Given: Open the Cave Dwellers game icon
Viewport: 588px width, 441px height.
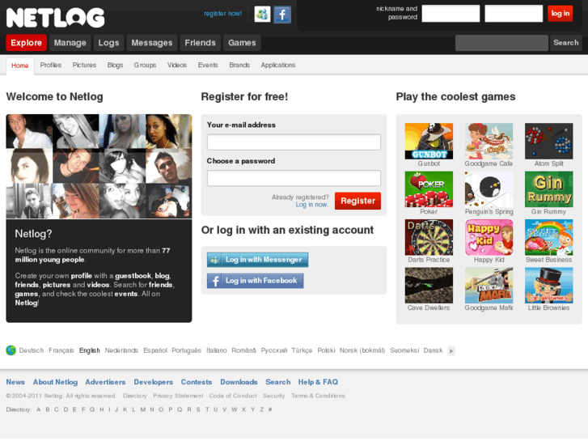Looking at the screenshot, I should pyautogui.click(x=429, y=286).
